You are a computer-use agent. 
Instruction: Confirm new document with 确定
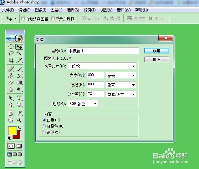pyautogui.click(x=157, y=51)
